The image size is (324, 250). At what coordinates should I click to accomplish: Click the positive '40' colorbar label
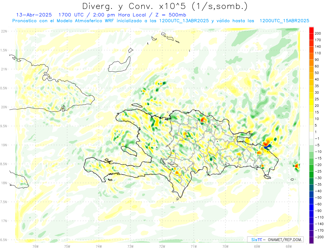coord(317,79)
